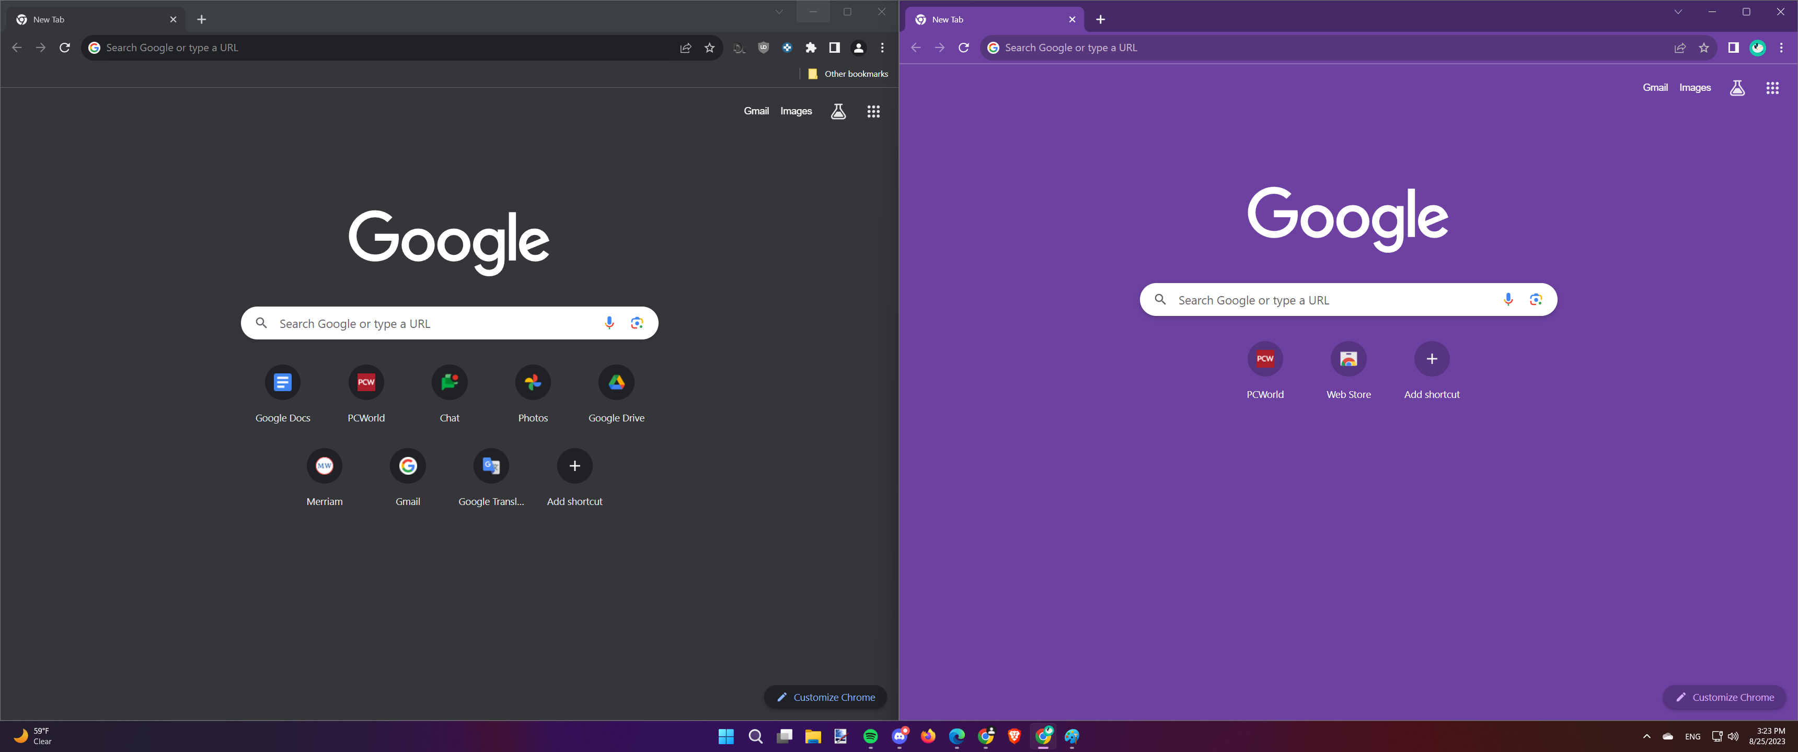Open the Gmail shortcut tile

coord(408,478)
